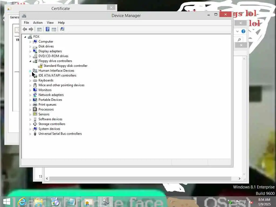The image size is (276, 207).
Task: Expand the Network adapters node arrow
Action: click(30, 95)
